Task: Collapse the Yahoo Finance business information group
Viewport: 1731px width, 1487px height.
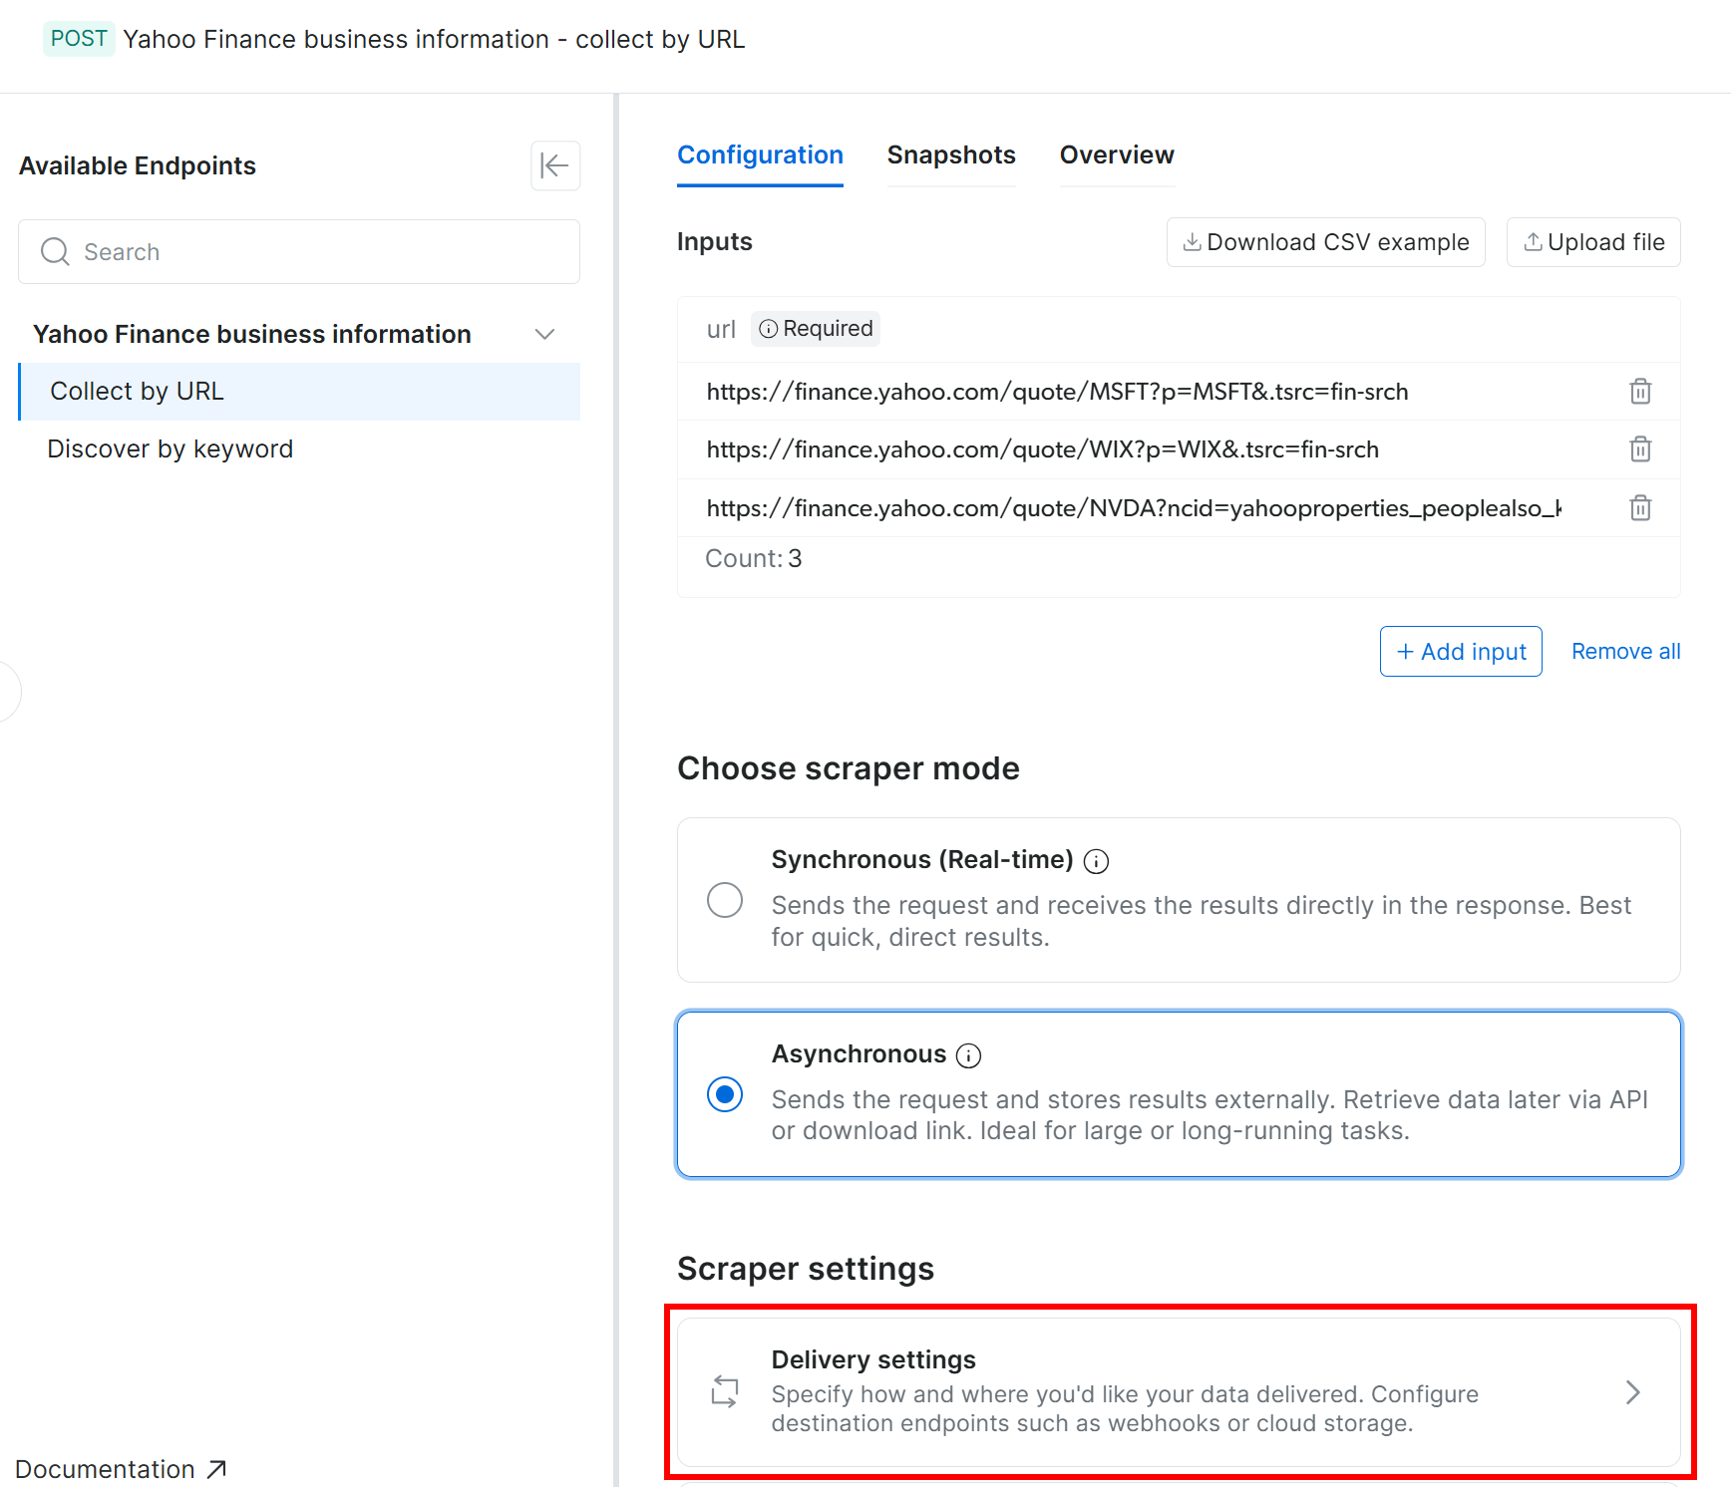Action: point(544,334)
